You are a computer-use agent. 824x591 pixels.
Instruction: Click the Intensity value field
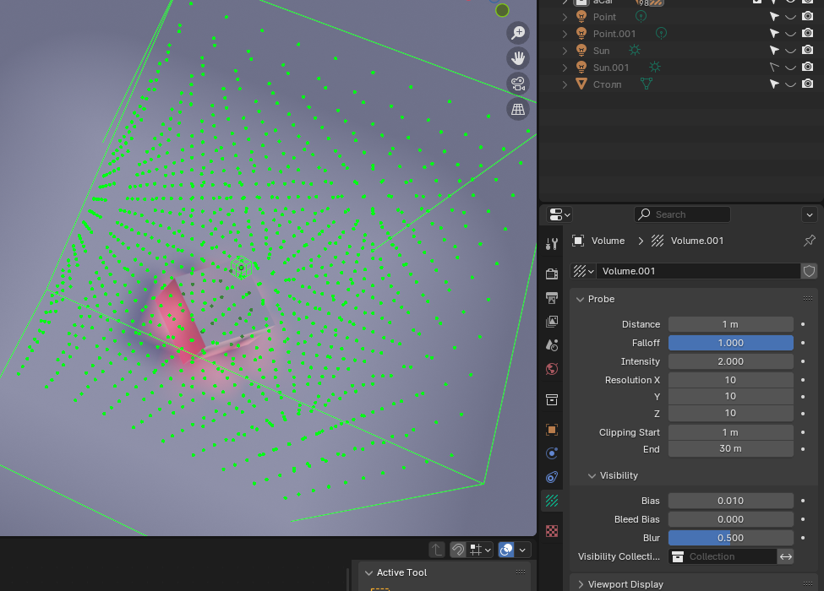coord(730,361)
